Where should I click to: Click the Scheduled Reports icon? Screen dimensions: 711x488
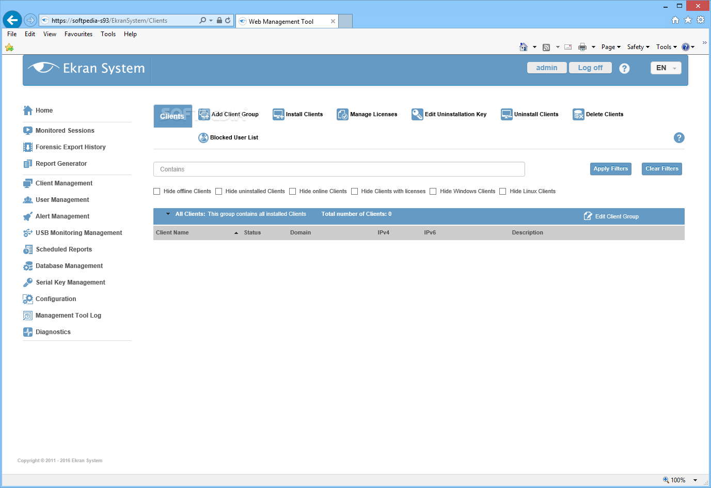[28, 249]
